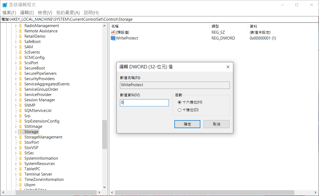Expand the StorageManagement tree node
Viewport: 319px width, 196px height.
[16, 137]
